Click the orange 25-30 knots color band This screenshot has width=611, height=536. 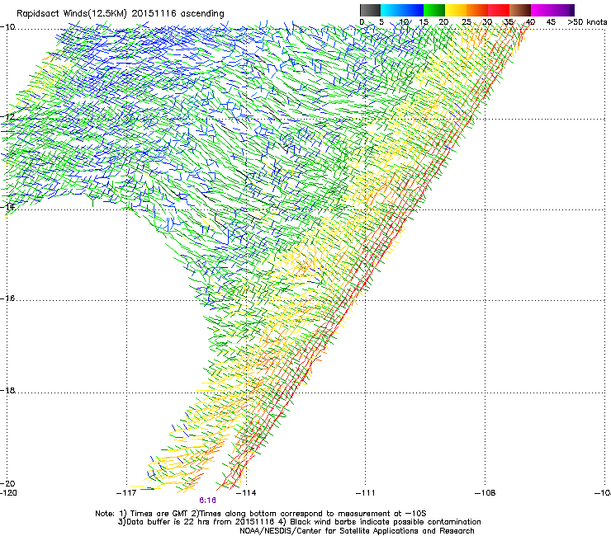click(477, 10)
